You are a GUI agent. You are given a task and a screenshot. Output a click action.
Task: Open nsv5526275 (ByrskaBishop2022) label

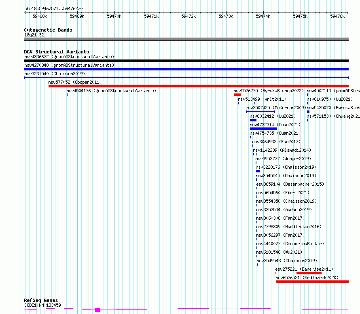(269, 91)
